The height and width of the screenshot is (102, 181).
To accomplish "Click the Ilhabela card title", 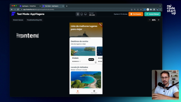I will click(75, 58).
